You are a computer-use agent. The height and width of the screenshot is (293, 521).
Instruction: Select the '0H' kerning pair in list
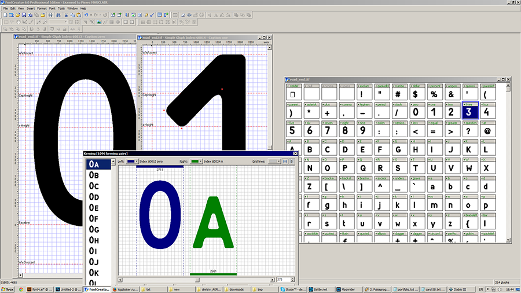coord(94,240)
